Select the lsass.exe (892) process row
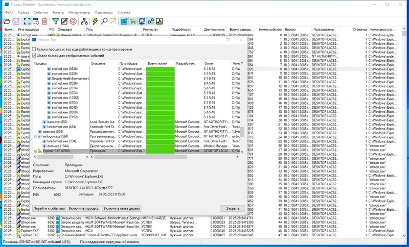 57,122
